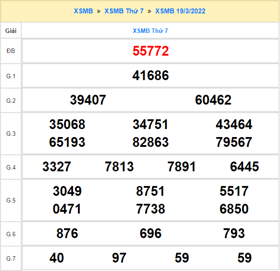Image resolution: width=280 pixels, height=271 pixels.
Task: Click third prize number 82863
Action: tap(150, 142)
